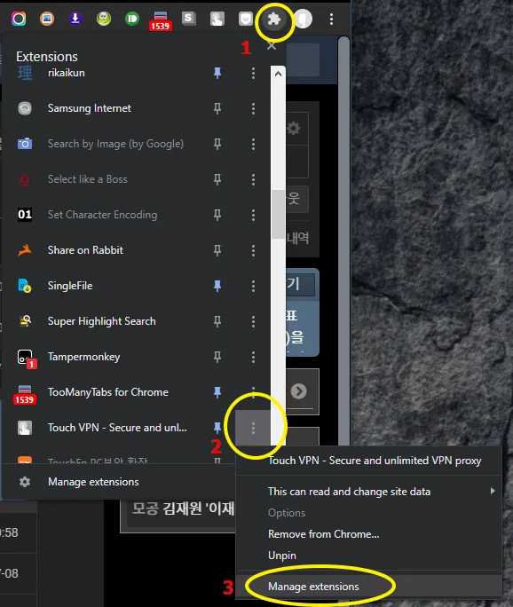Image resolution: width=513 pixels, height=607 pixels.
Task: Open more actions for Search by Image
Action: [x=253, y=144]
